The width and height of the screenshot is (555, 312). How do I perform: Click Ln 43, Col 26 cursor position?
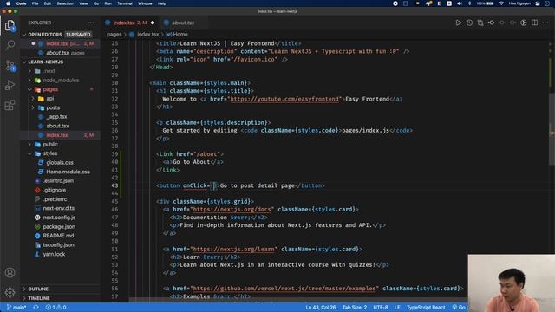pyautogui.click(x=321, y=308)
